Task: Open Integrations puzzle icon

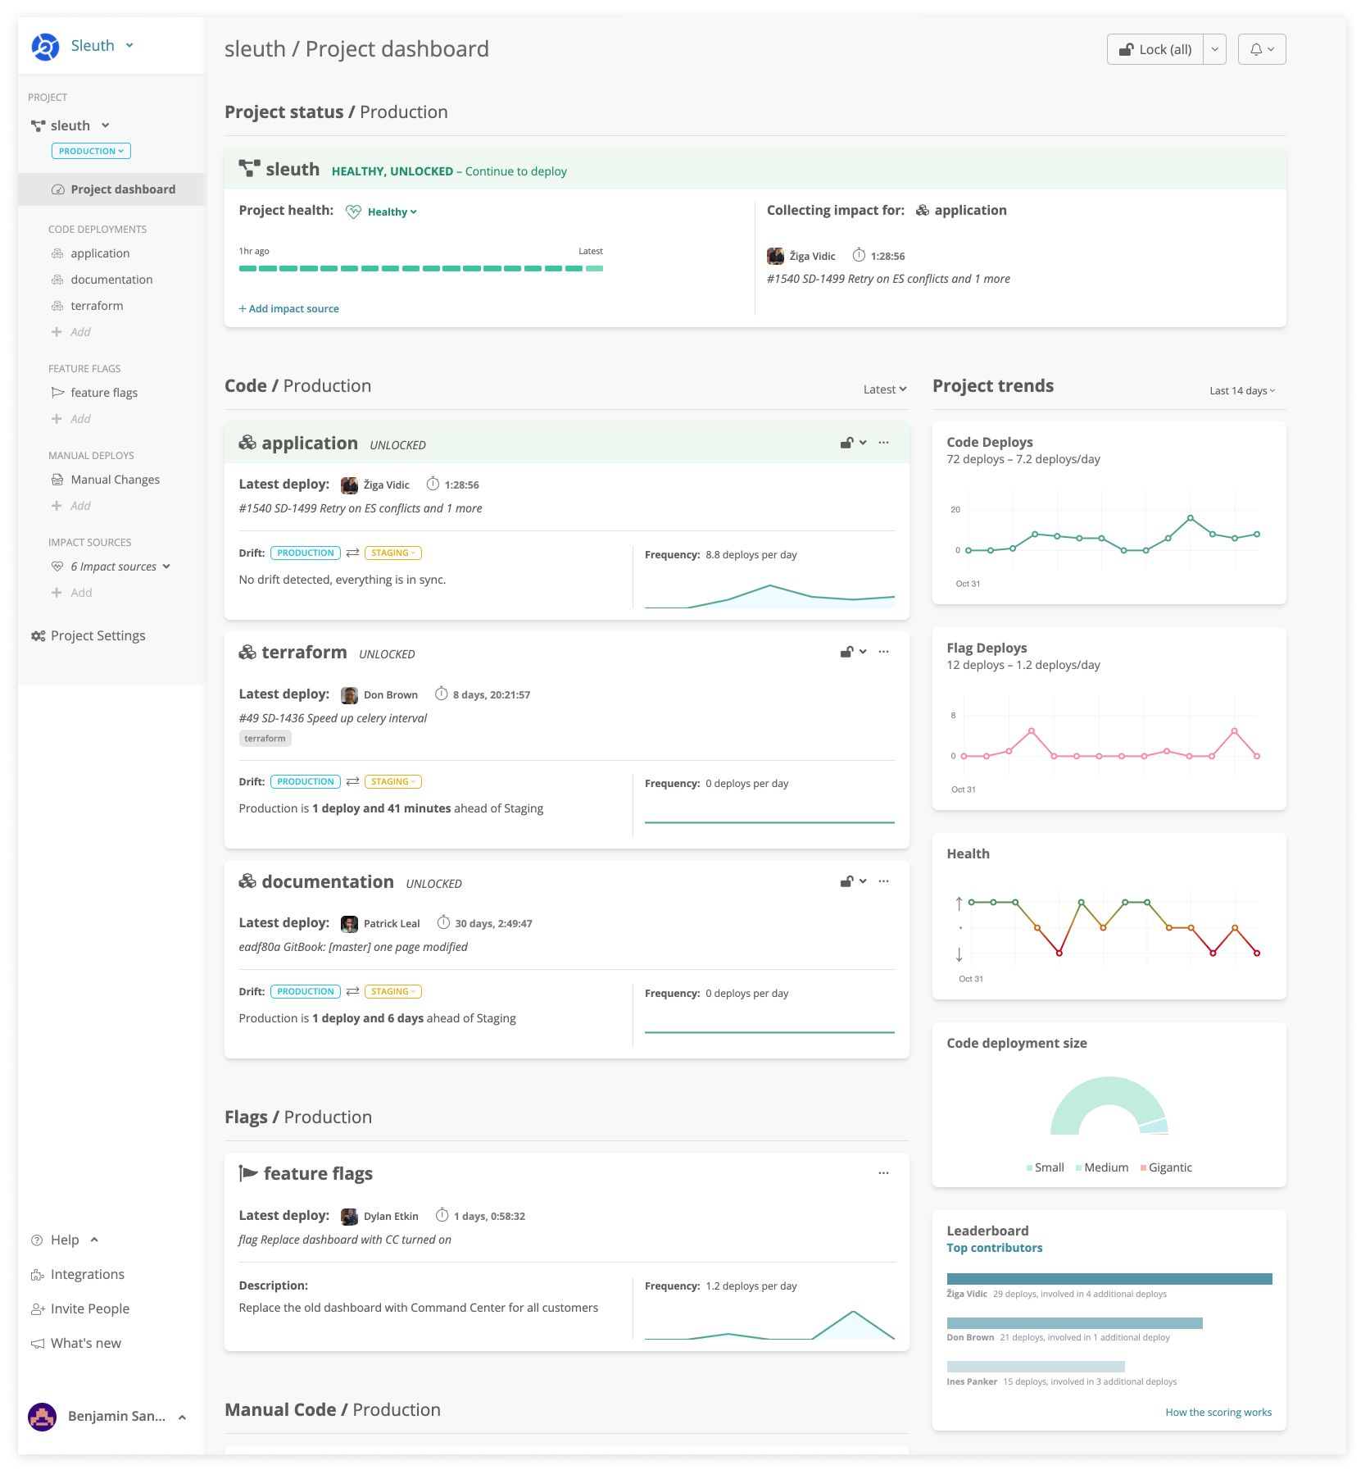Action: [x=37, y=1275]
